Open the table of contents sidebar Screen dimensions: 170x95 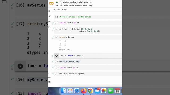(x=49, y=11)
